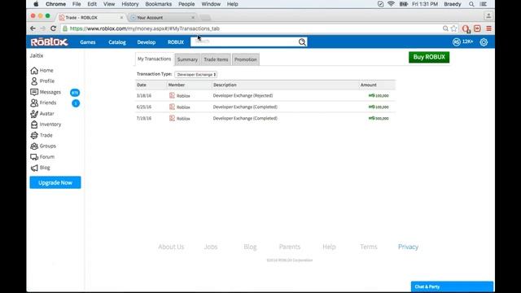Screen dimensions: 521x293
Task: Open the About Us footer link
Action: pos(171,247)
